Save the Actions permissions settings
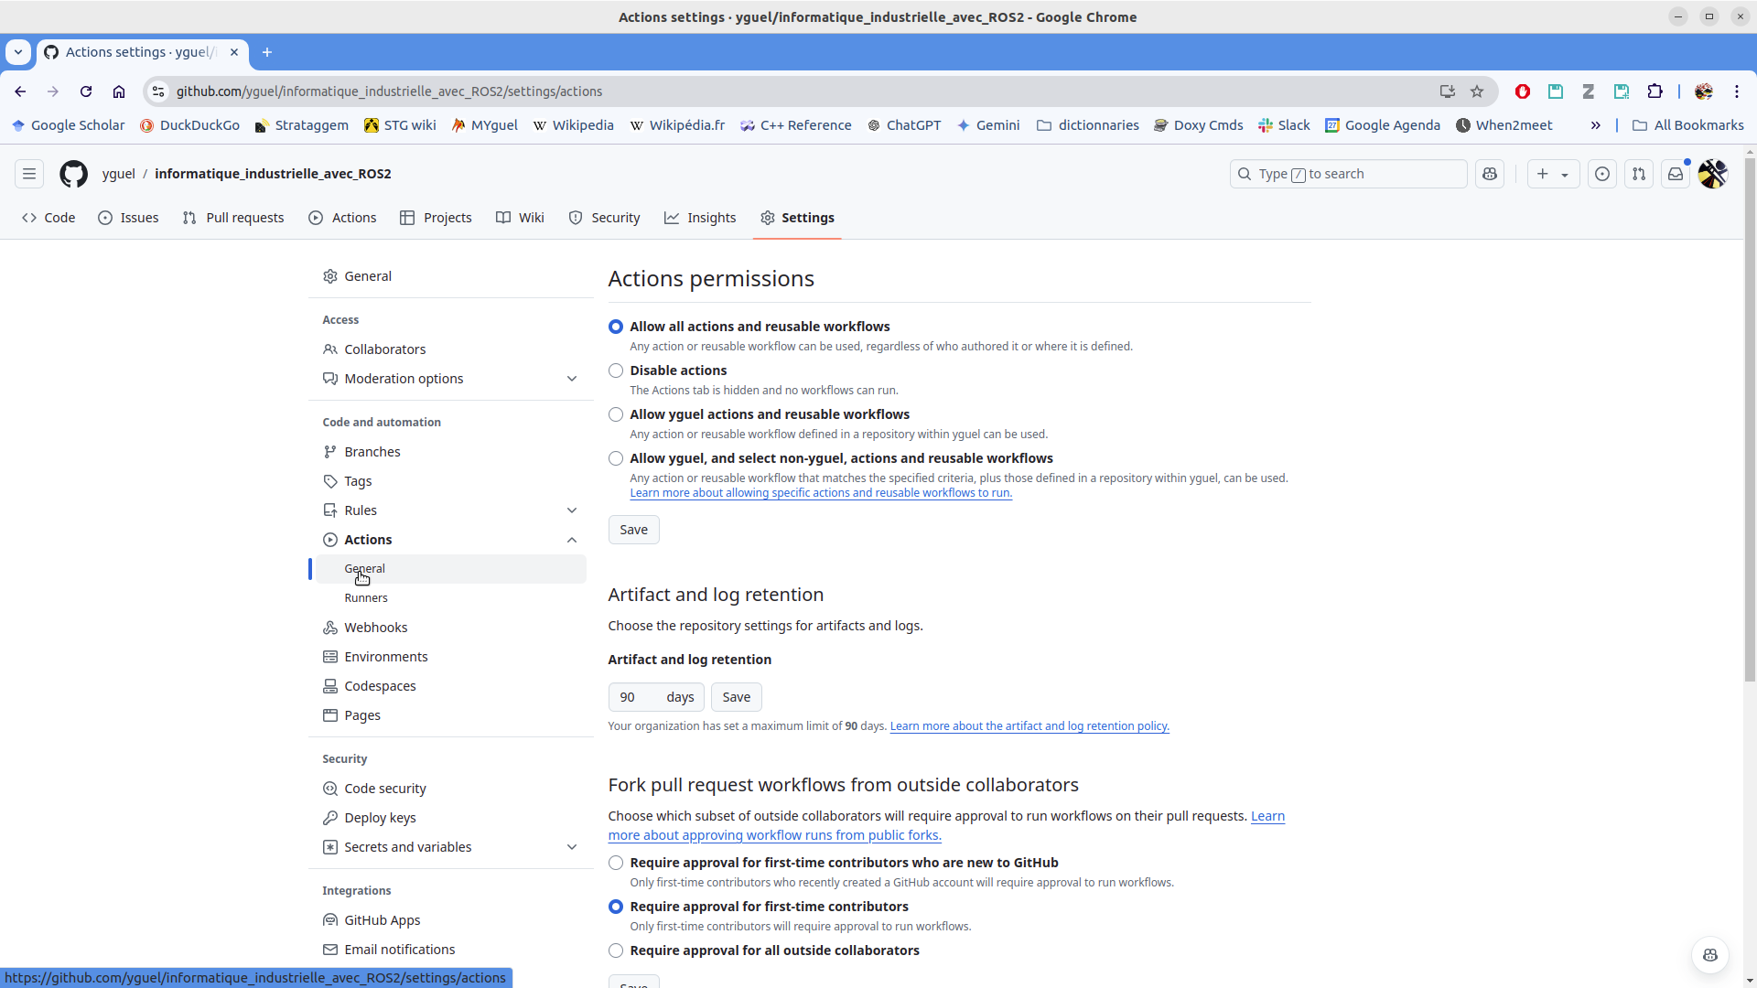Image resolution: width=1757 pixels, height=988 pixels. coord(633,530)
